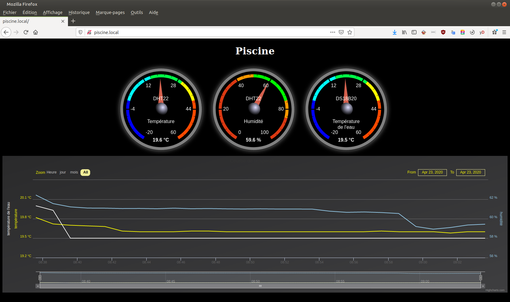Open the Library bookmarks and history icon

click(x=404, y=32)
